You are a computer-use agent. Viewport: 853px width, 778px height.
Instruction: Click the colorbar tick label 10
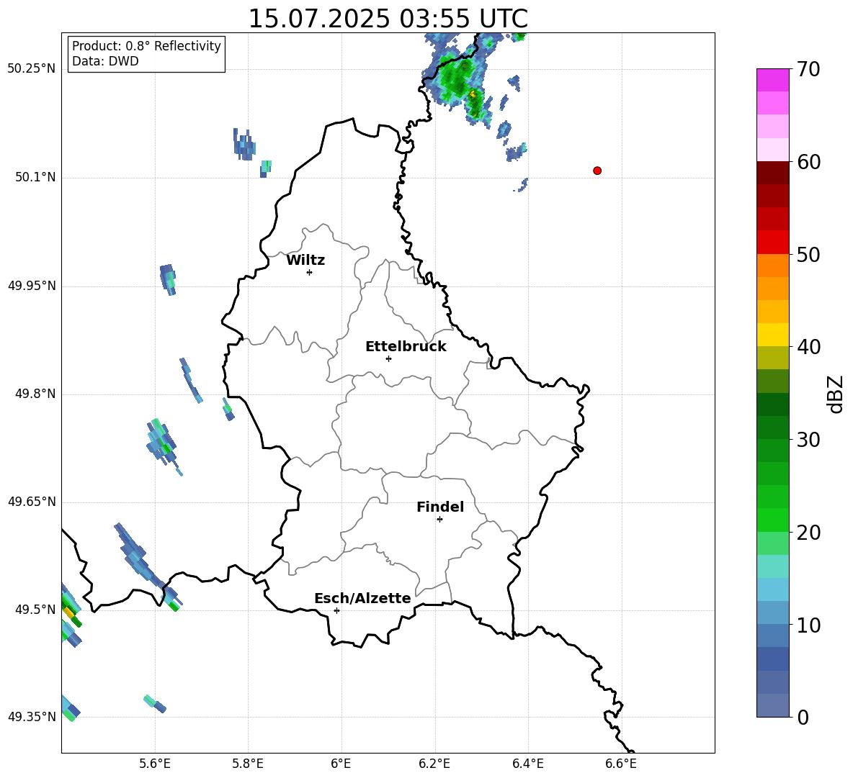(x=808, y=625)
